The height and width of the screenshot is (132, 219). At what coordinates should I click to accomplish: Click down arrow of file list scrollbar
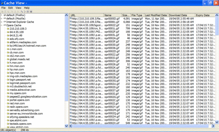pos(217,122)
